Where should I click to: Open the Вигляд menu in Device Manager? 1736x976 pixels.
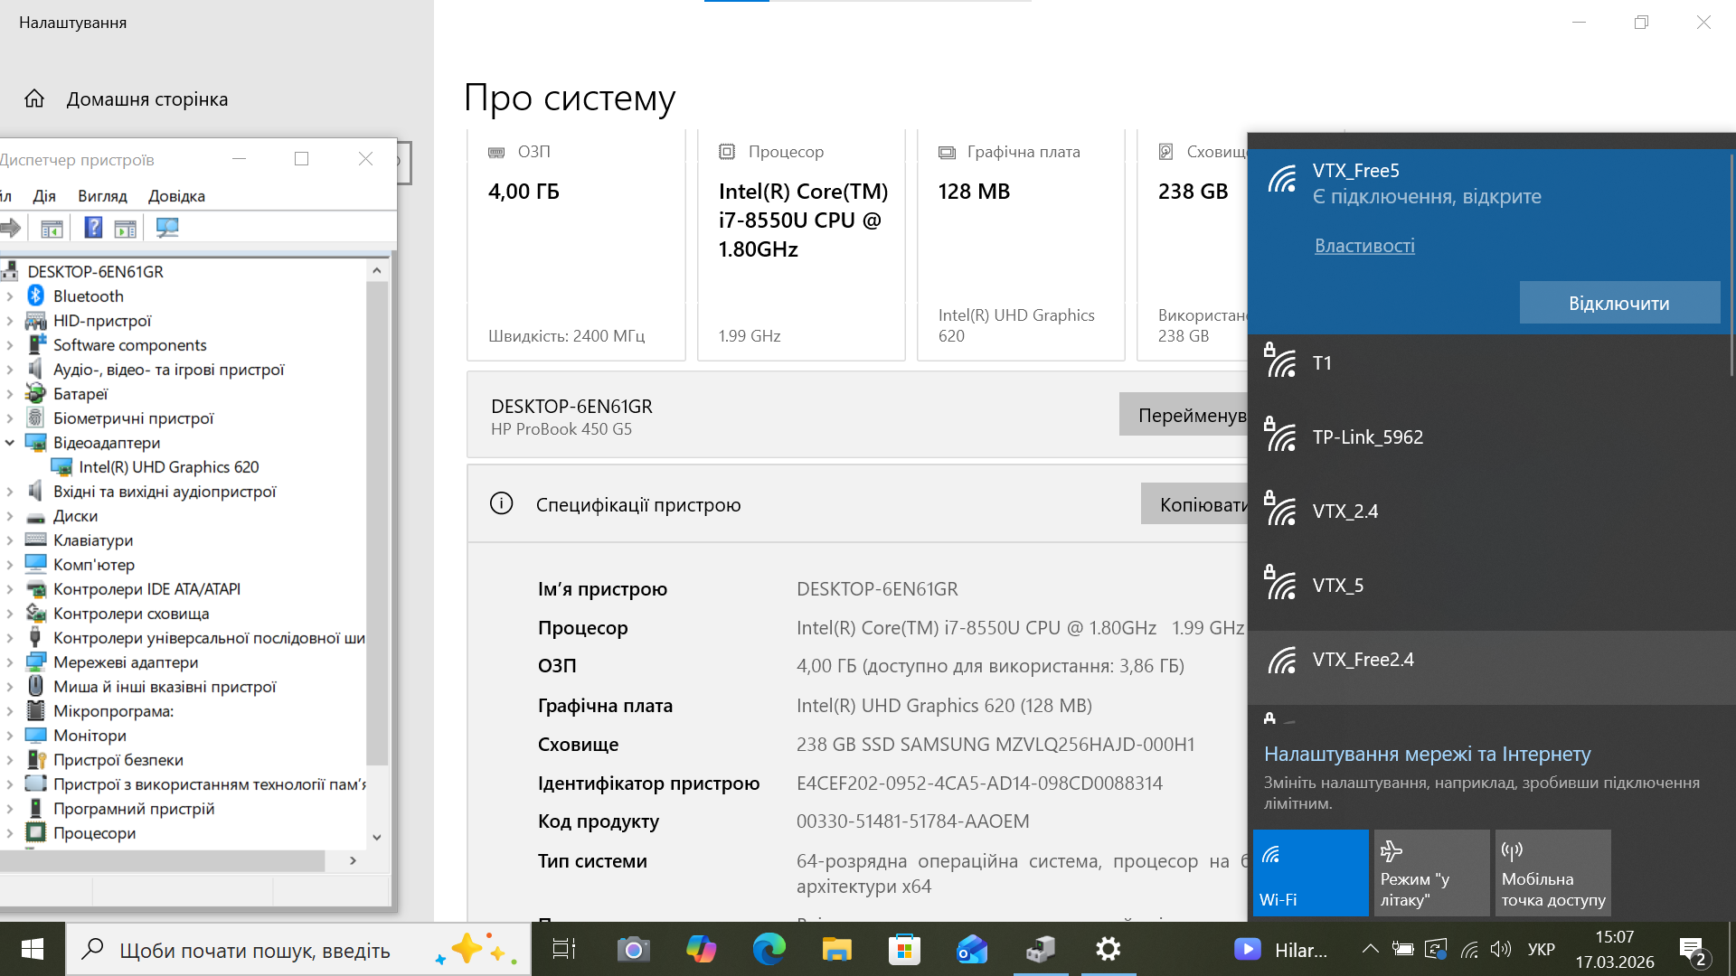pyautogui.click(x=102, y=196)
